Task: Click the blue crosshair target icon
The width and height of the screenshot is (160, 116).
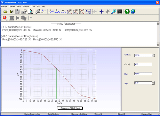Action: tap(101, 12)
